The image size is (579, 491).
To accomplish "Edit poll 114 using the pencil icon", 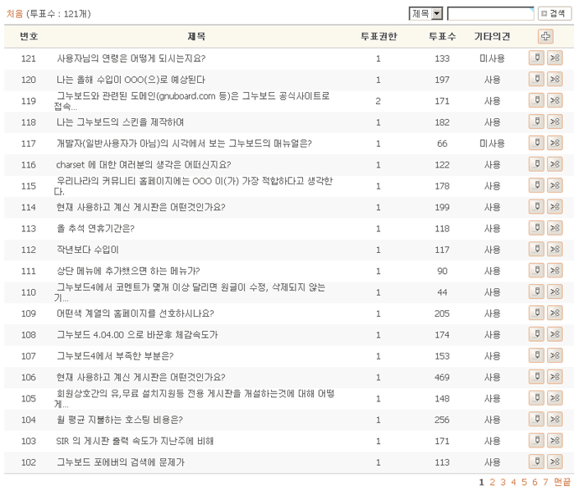I will [536, 206].
